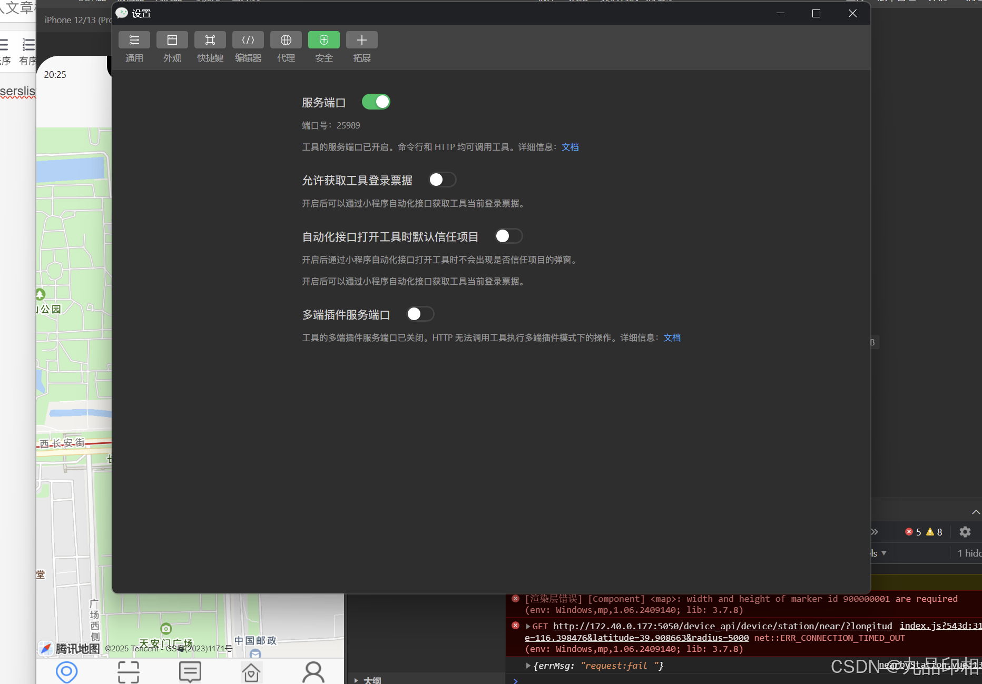The width and height of the screenshot is (982, 684).
Task: Click the ordered list icon in background editor
Action: (x=28, y=45)
